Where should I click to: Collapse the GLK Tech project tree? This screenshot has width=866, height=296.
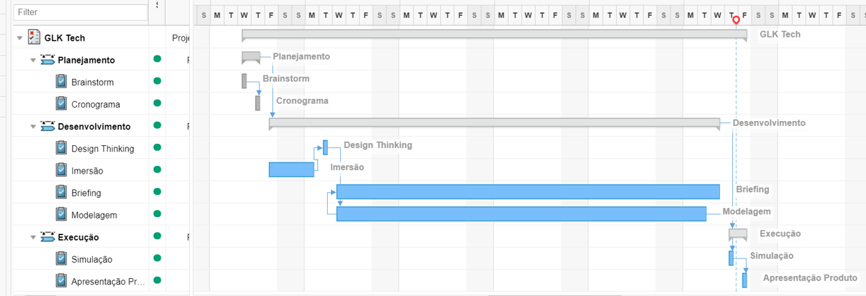coord(19,38)
